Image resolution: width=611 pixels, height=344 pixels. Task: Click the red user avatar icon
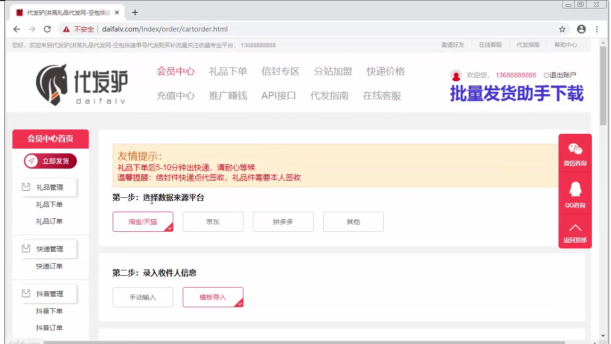[456, 75]
